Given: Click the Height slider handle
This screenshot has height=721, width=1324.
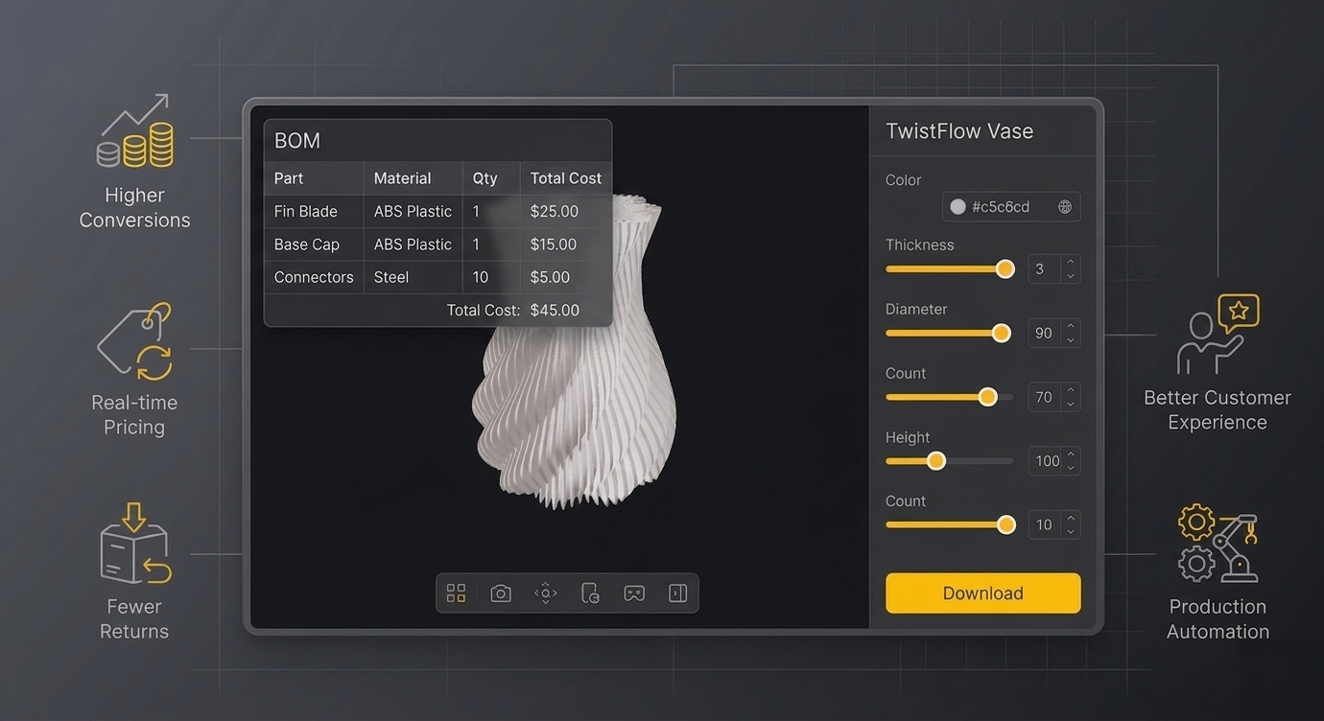Looking at the screenshot, I should (936, 461).
